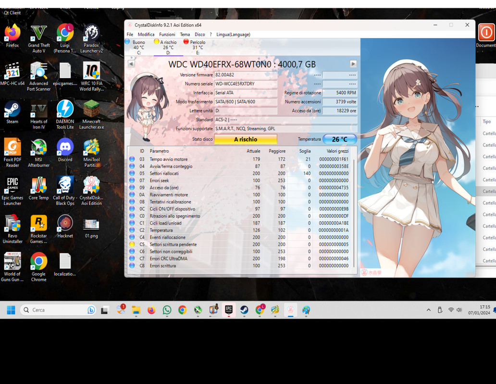Image resolution: width=496 pixels, height=384 pixels.
Task: Open Hacknet desktop shortcut
Action: 65,227
